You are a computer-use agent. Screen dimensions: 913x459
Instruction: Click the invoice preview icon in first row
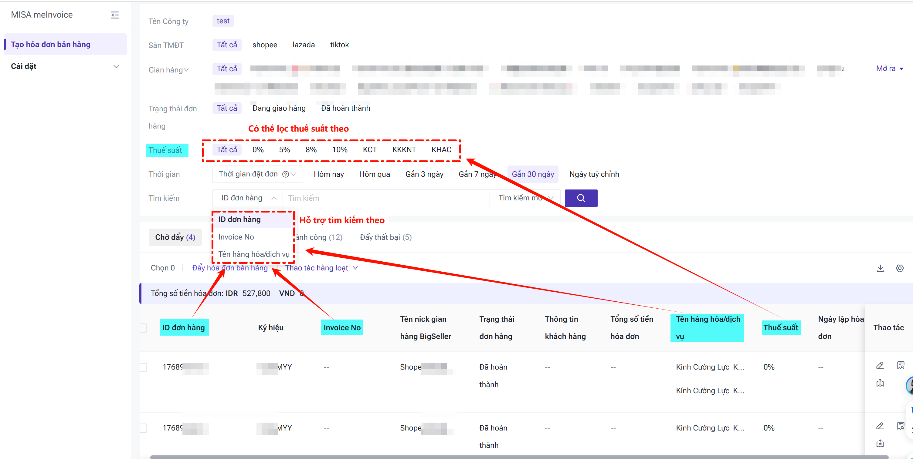[900, 366]
